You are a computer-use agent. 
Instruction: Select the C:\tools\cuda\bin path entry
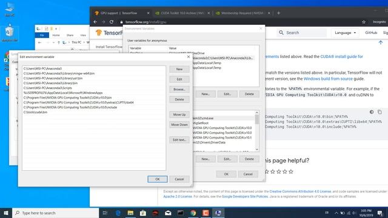94,112
